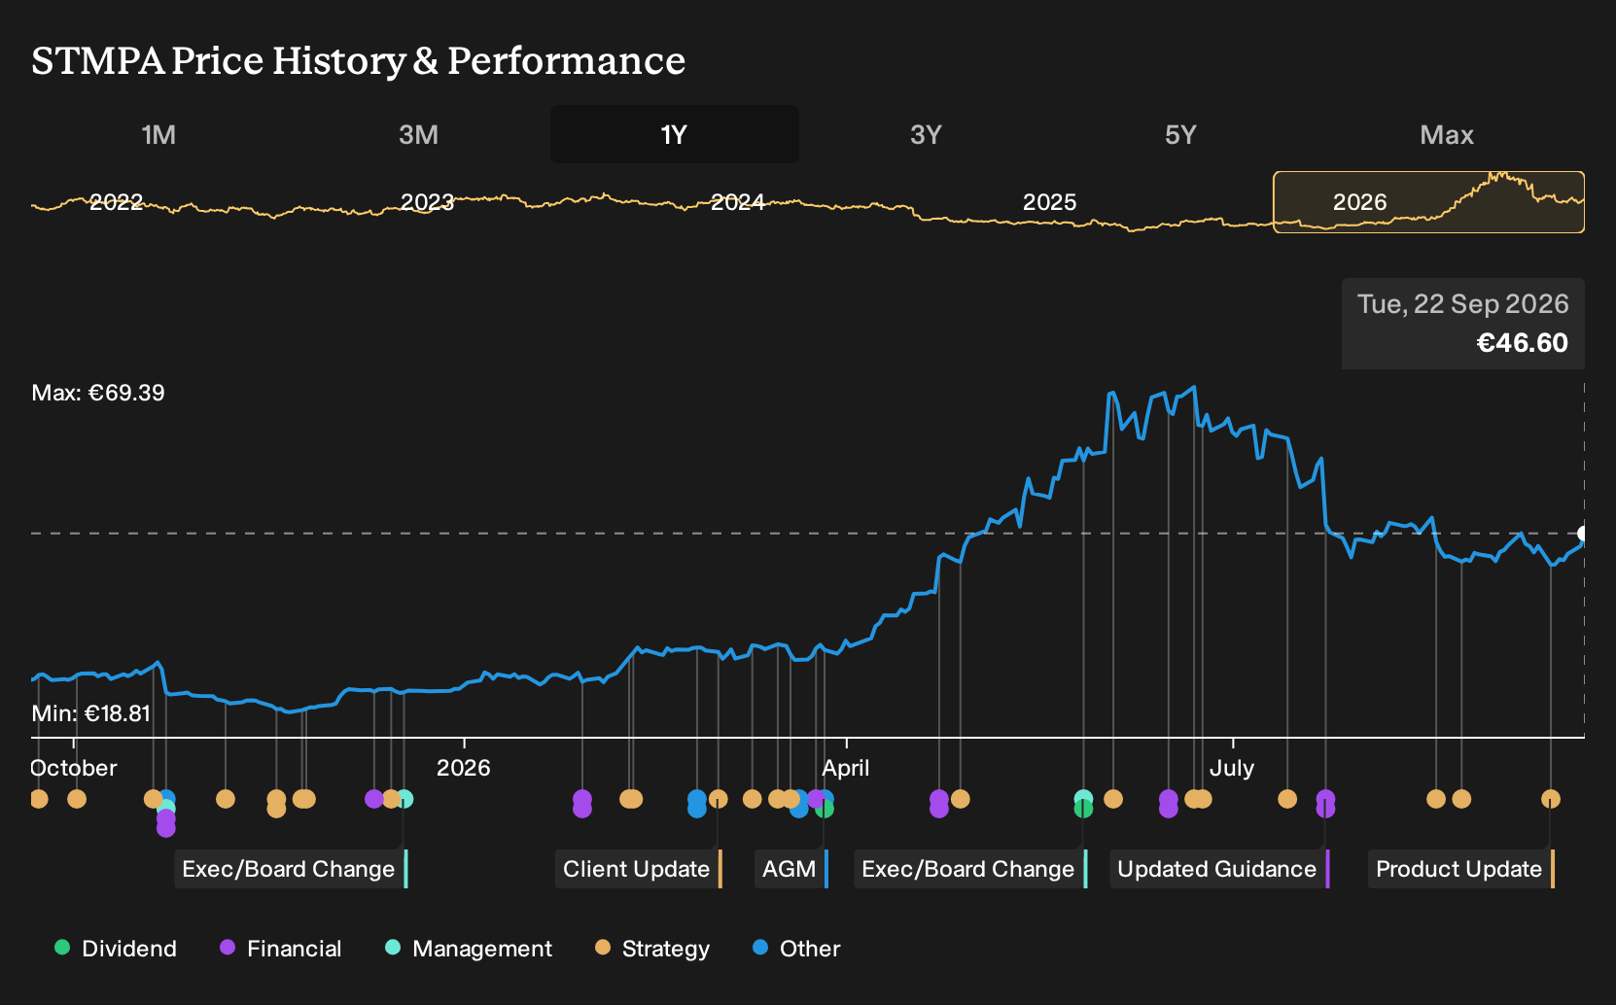Toggle the Financial legend filter
Image resolution: width=1616 pixels, height=1005 pixels.
click(281, 949)
